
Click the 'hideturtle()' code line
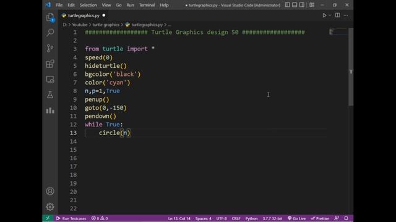coord(106,66)
